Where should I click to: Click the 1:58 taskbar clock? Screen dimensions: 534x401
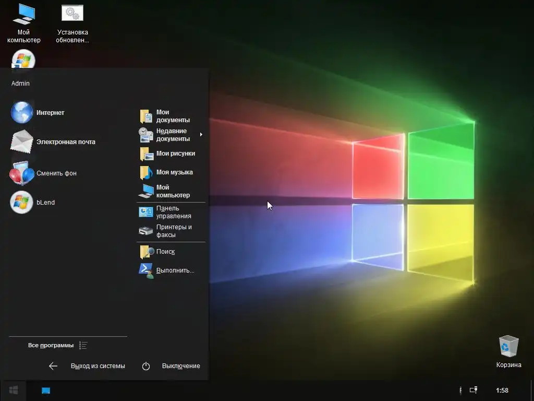[502, 391]
